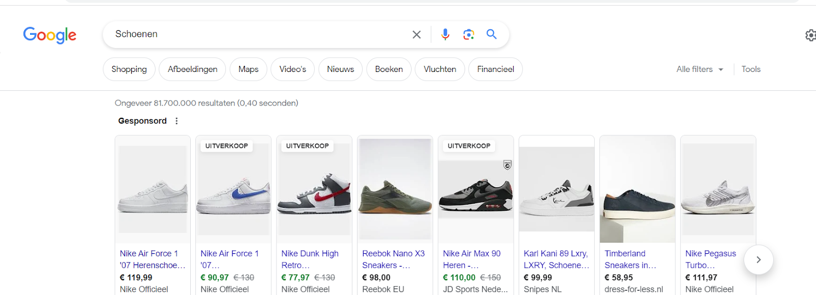Open Nike Pegasus Turbo shoe image
This screenshot has height=295, width=816.
[718, 189]
